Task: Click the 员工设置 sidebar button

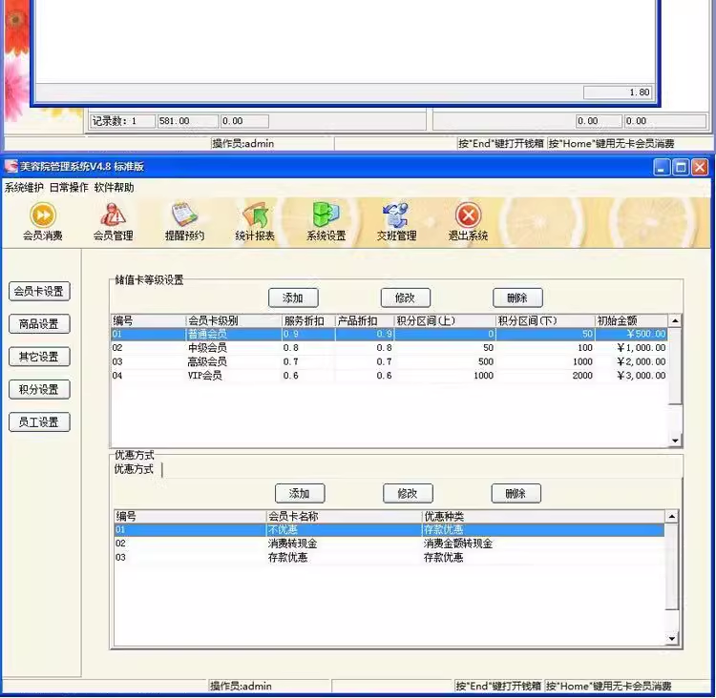Action: coord(39,422)
